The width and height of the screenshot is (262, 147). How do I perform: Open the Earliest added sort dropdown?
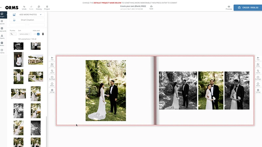25,34
